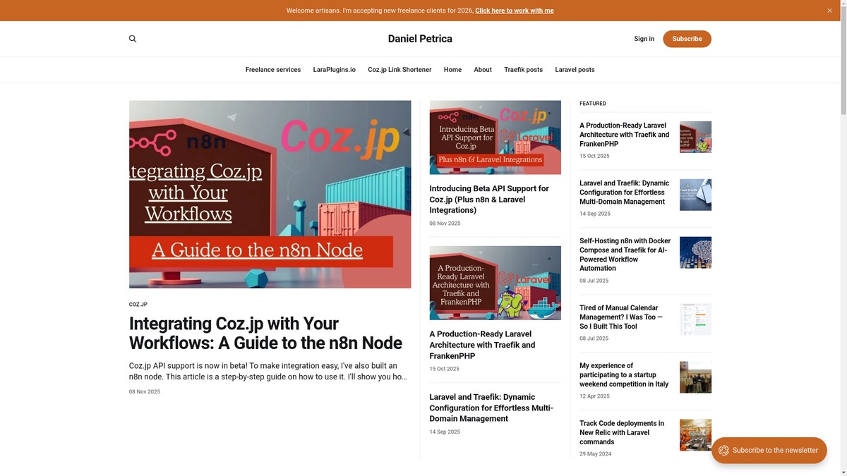Open Track Code deployments small thumbnail
Image resolution: width=847 pixels, height=476 pixels.
click(x=695, y=435)
